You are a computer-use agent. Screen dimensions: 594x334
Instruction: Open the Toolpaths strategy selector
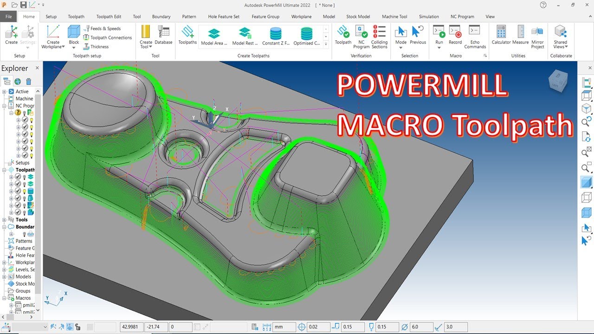[187, 35]
